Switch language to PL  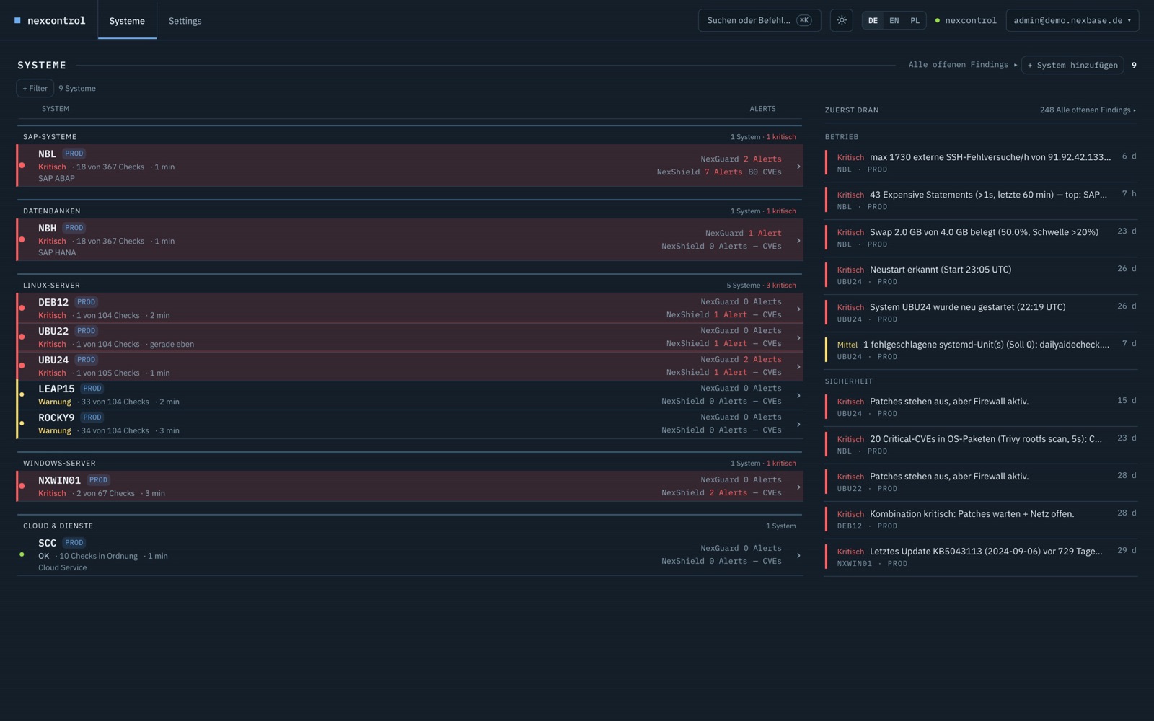pos(915,20)
